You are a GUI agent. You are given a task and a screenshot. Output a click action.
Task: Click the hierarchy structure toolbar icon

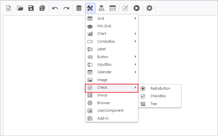101,8
